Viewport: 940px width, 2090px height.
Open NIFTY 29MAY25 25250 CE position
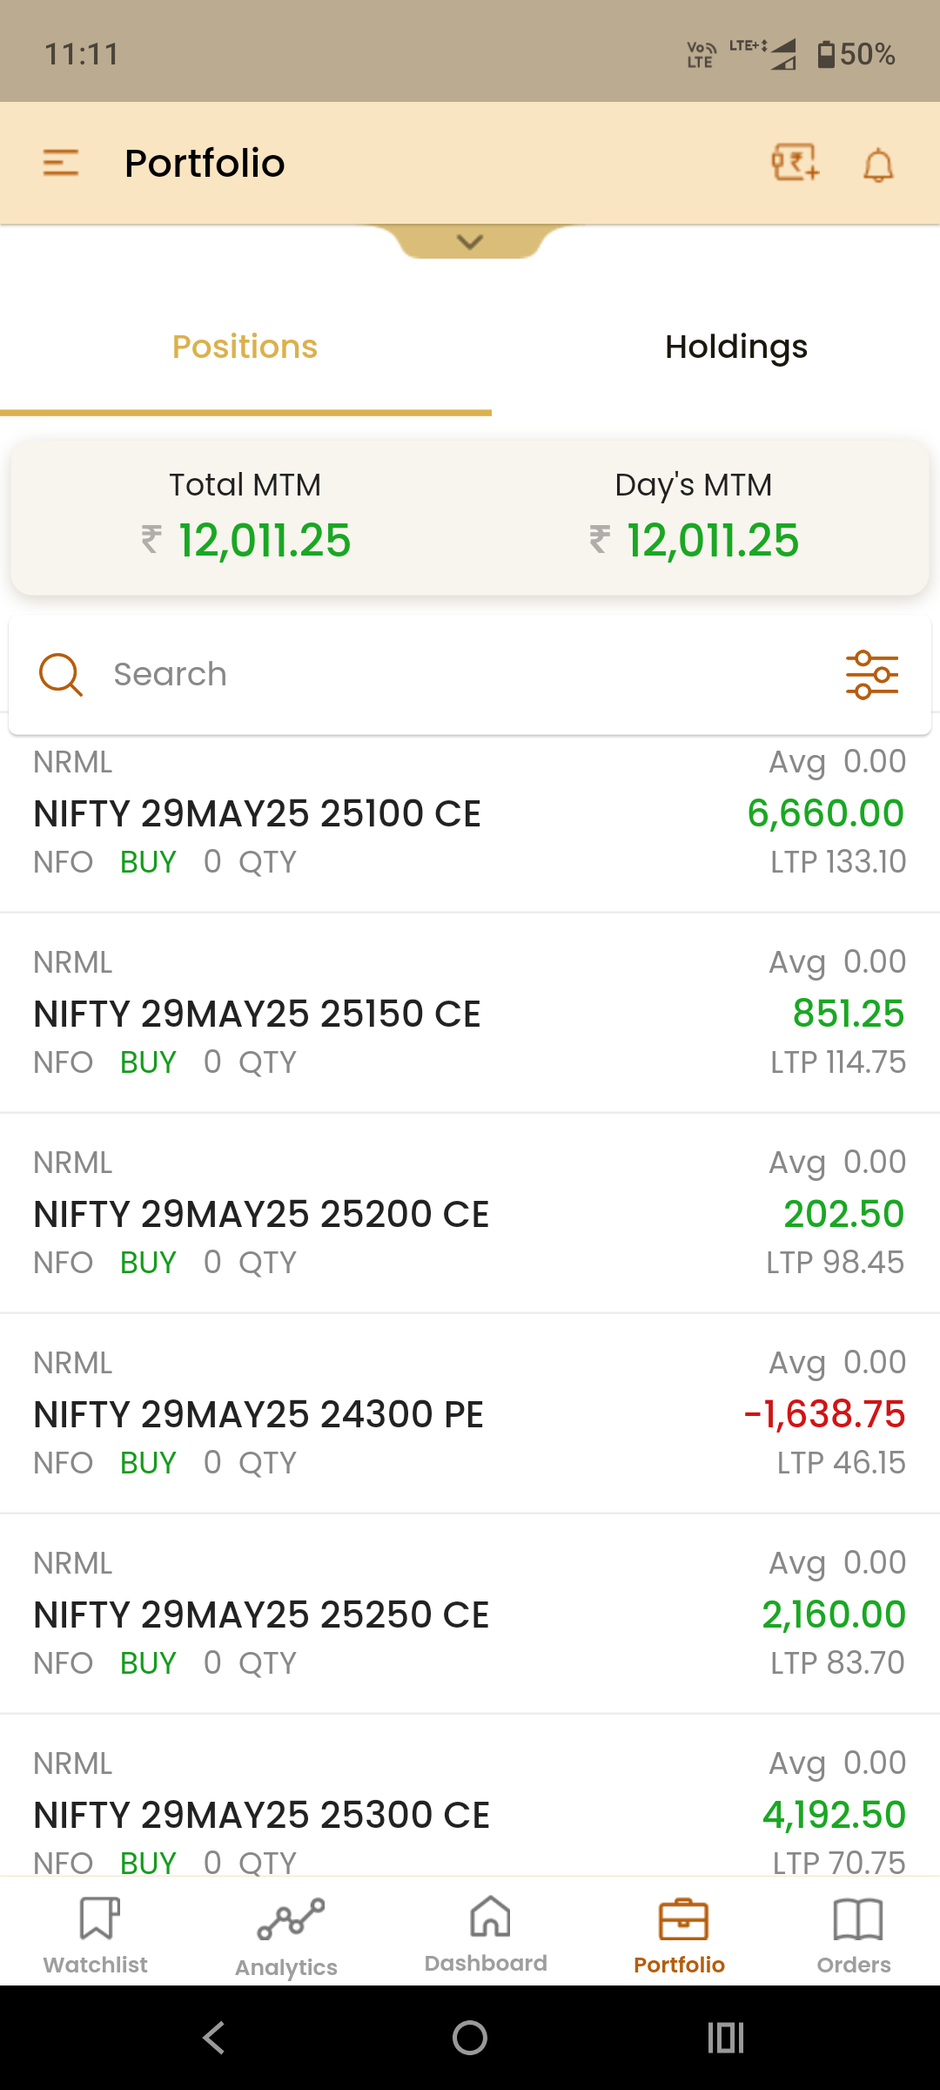click(x=470, y=1614)
